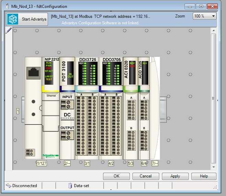Viewport: 226px width, 196px height.
Task: Click the termination plate at island end
Action: click(x=155, y=108)
